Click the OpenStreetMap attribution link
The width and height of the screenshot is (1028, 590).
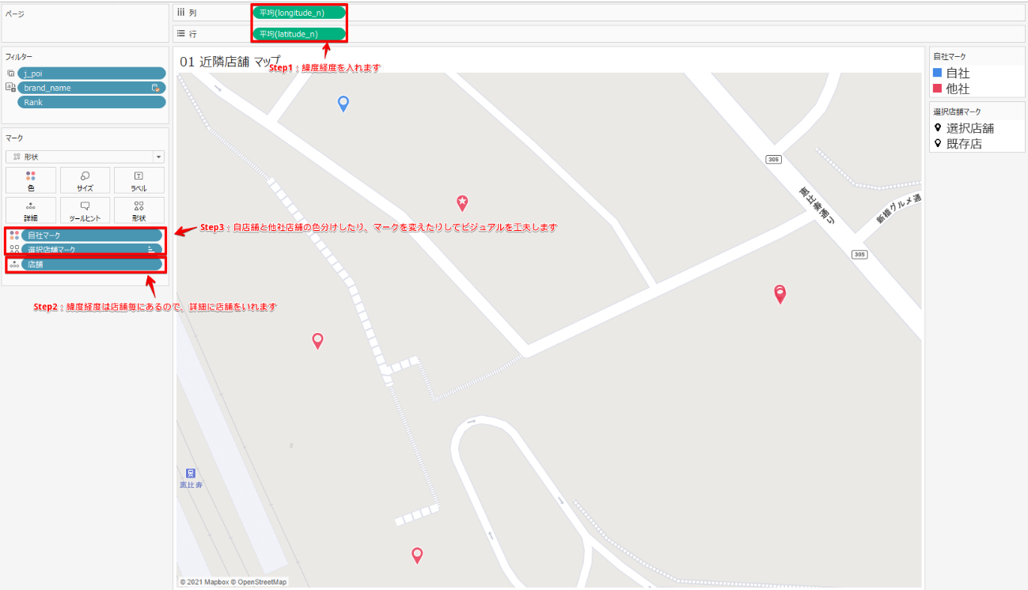pos(260,582)
